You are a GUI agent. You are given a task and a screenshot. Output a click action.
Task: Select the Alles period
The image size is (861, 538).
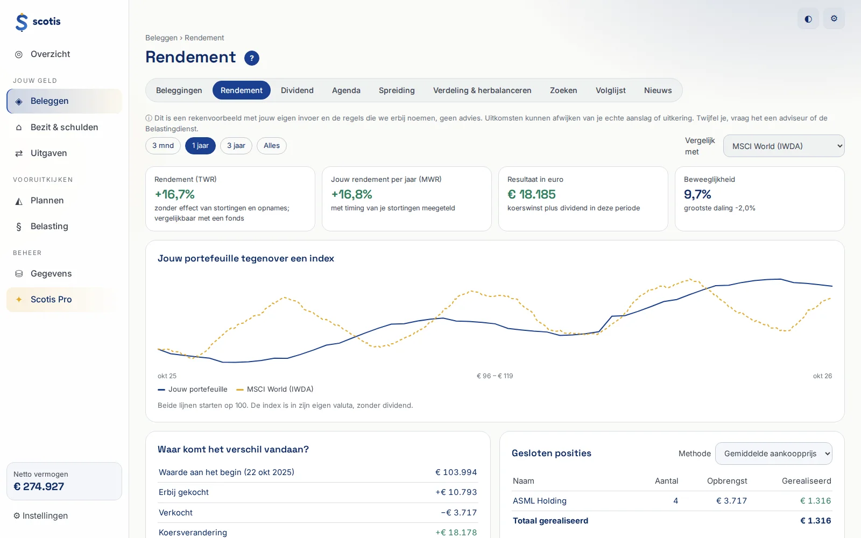pyautogui.click(x=272, y=146)
